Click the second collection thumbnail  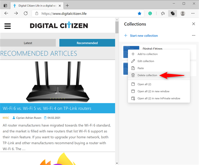point(126,69)
